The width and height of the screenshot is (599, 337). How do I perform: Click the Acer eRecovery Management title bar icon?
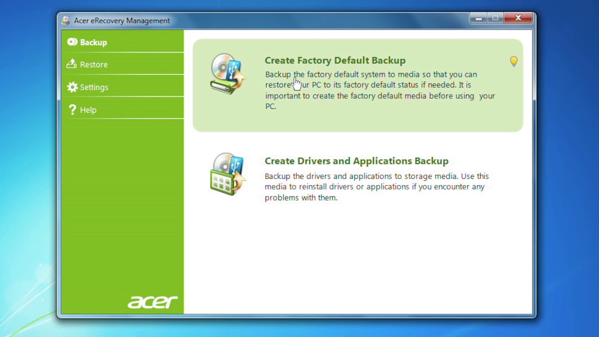(66, 21)
